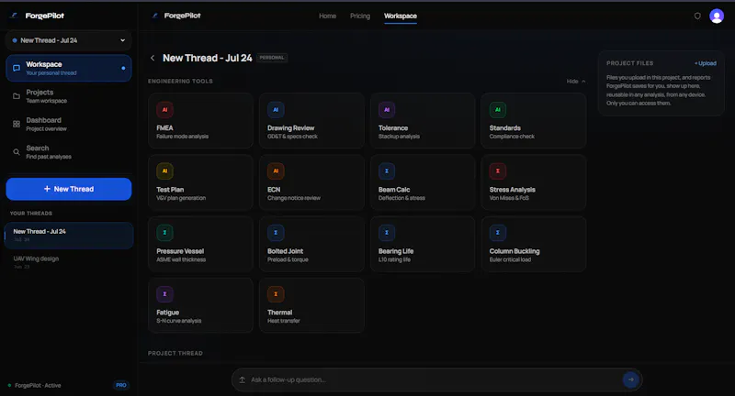Select the Bolted Joint icon

tap(276, 232)
